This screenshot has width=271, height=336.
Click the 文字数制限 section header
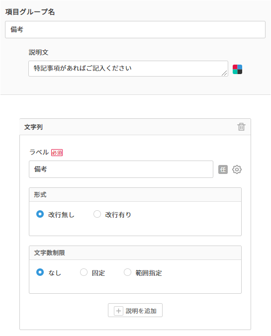tap(135, 253)
